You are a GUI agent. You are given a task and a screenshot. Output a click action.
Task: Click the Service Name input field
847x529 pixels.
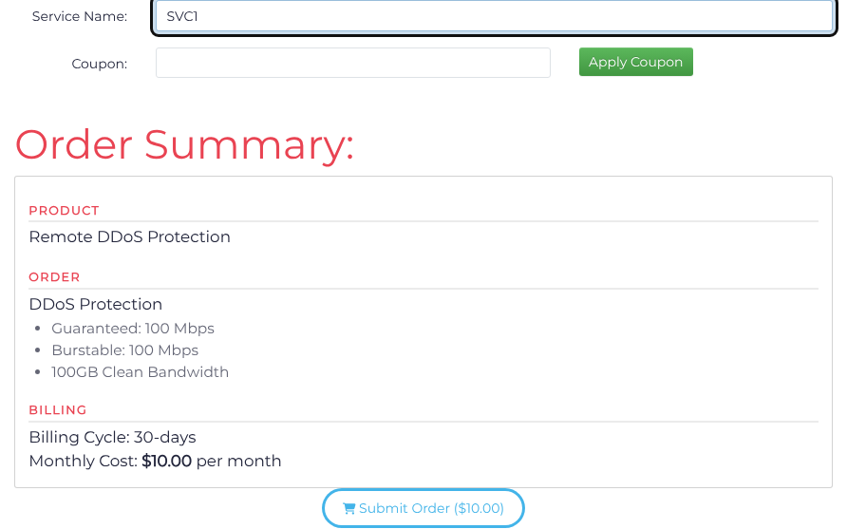tap(494, 16)
